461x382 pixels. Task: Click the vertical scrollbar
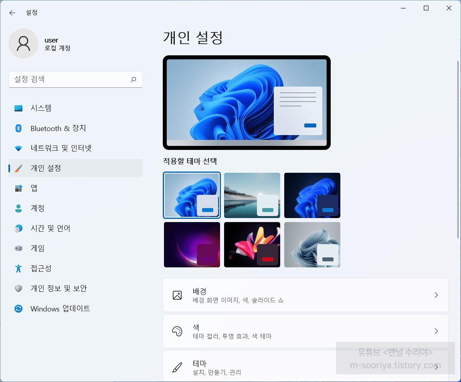458,150
